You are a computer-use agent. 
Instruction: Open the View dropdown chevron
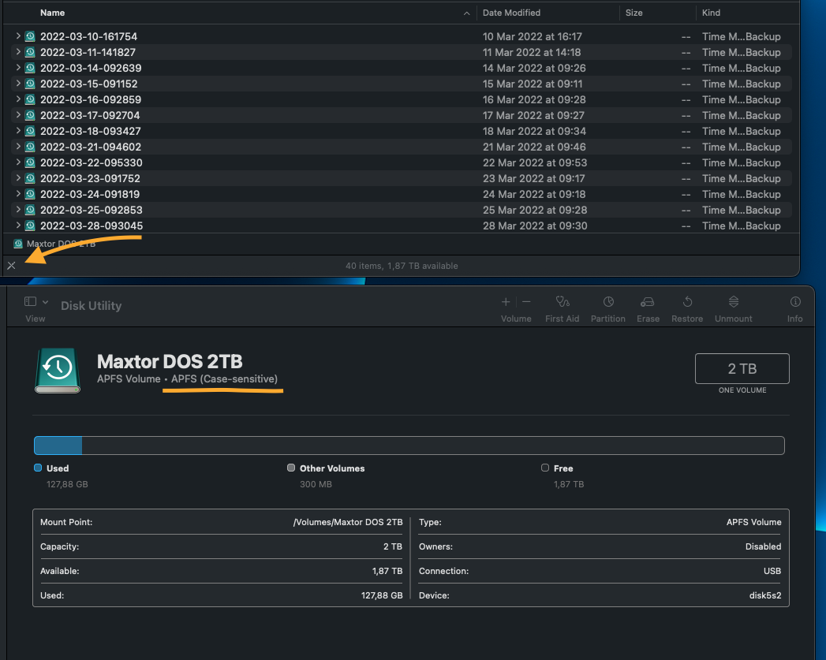(x=45, y=302)
